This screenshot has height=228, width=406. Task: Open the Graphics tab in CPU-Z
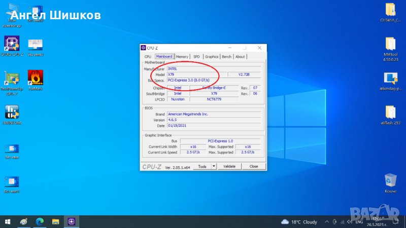tap(212, 57)
